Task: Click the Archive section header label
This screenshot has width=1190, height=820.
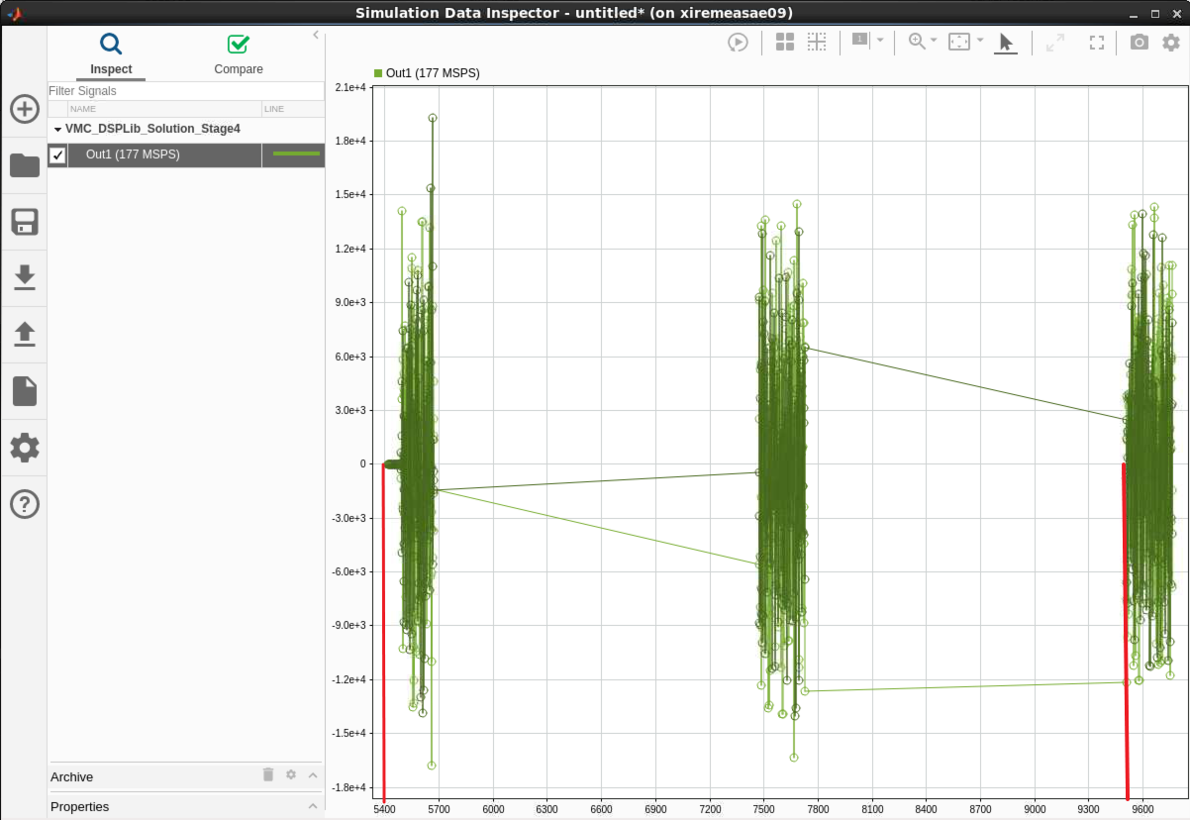Action: tap(72, 776)
